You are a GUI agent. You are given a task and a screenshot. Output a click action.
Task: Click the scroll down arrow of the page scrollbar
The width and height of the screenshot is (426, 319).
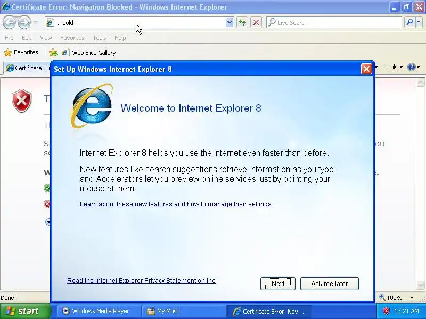(x=420, y=285)
